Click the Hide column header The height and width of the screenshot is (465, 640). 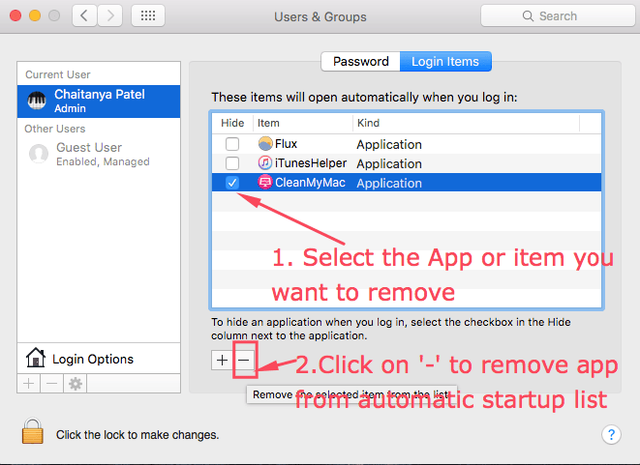point(232,123)
